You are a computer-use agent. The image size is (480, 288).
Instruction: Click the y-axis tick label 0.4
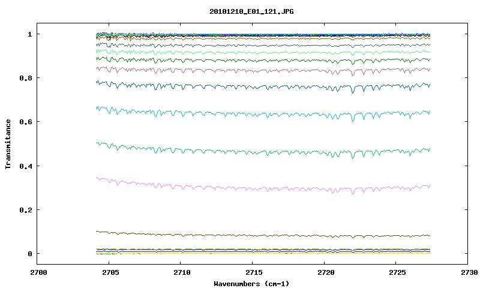[x=26, y=166]
